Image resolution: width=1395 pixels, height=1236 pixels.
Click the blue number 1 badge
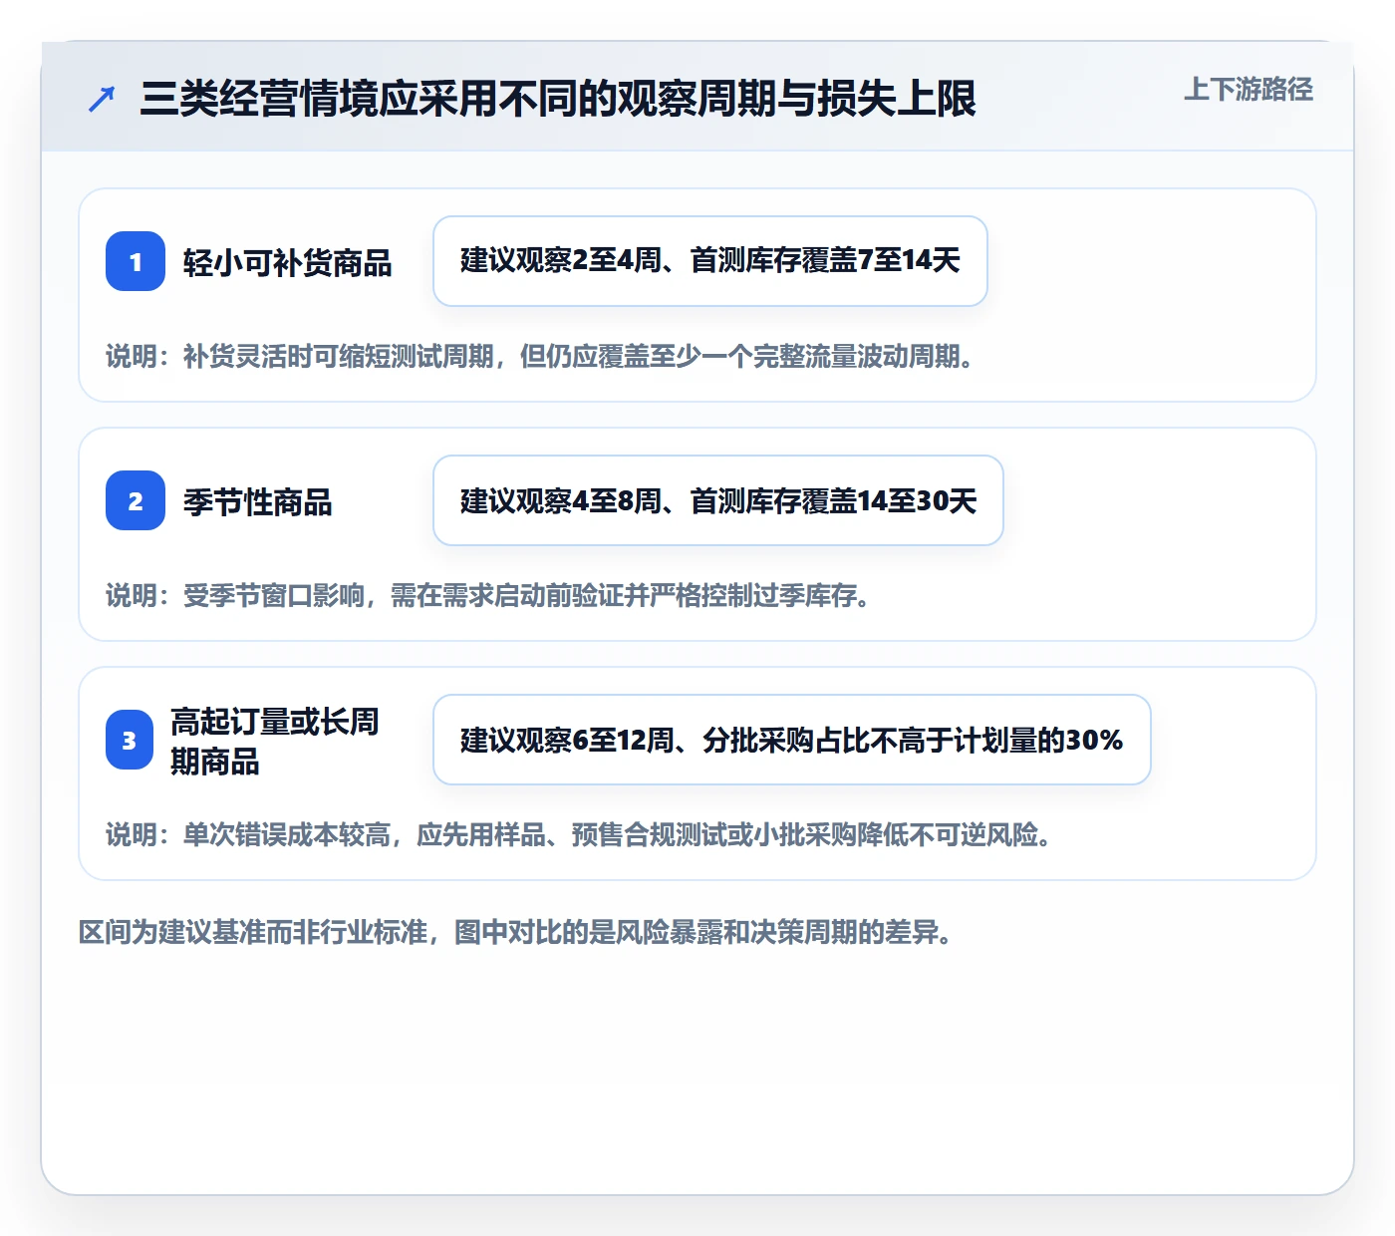pyautogui.click(x=136, y=261)
